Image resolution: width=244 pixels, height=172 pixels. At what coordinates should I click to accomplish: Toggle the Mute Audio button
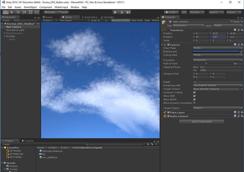[x=137, y=20]
